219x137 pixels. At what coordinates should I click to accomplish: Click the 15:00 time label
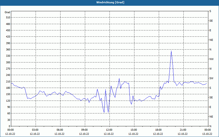pyautogui.click(x=134, y=130)
